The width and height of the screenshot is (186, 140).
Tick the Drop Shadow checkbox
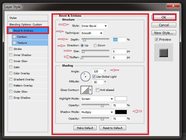[x=11, y=98]
